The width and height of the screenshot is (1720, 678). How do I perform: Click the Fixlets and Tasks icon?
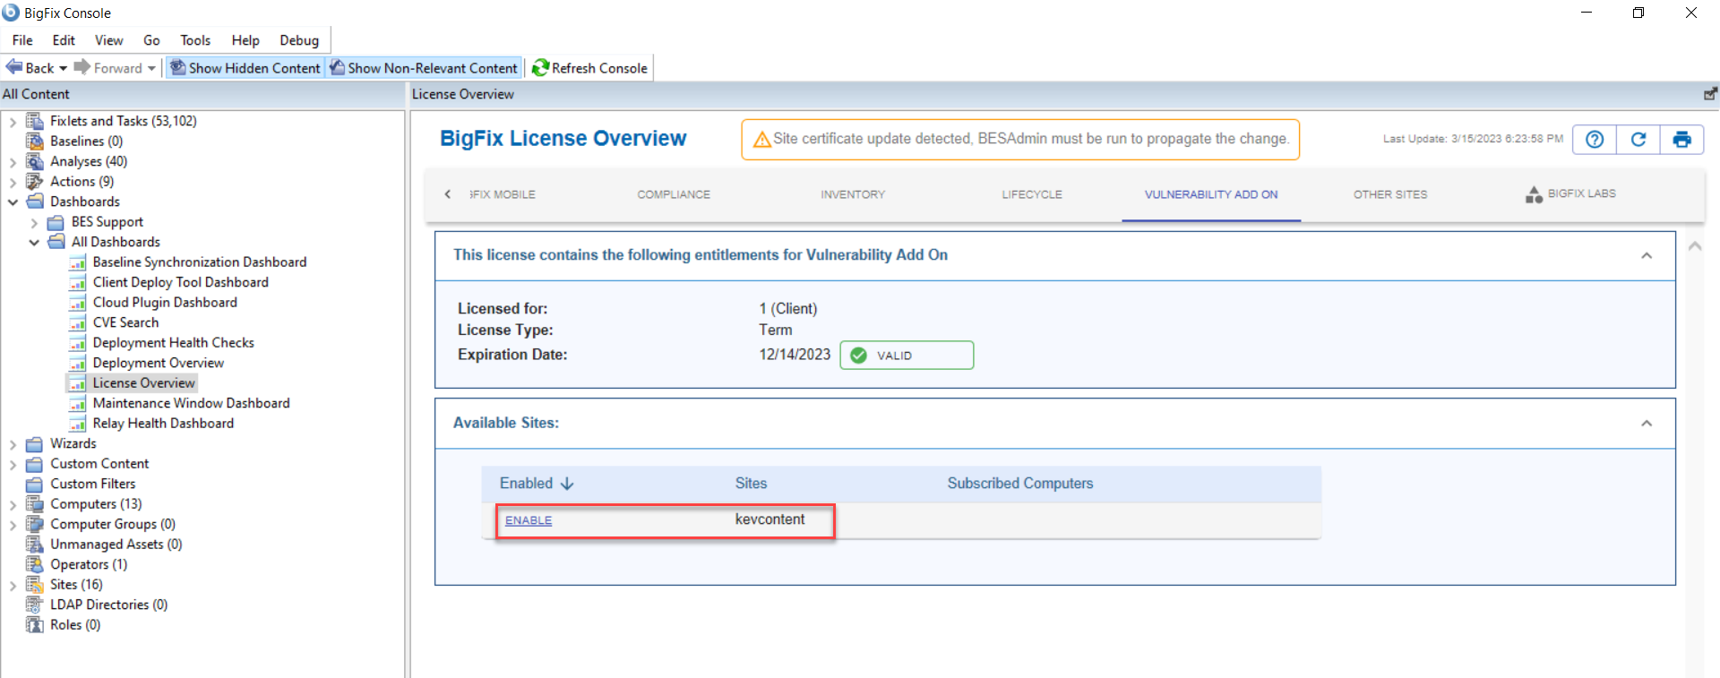[x=35, y=121]
